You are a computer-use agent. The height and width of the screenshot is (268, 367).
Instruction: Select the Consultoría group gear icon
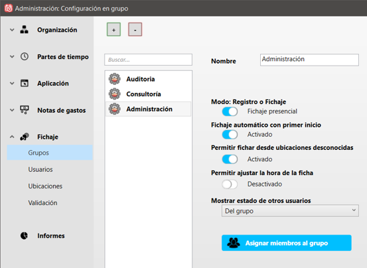[114, 94]
